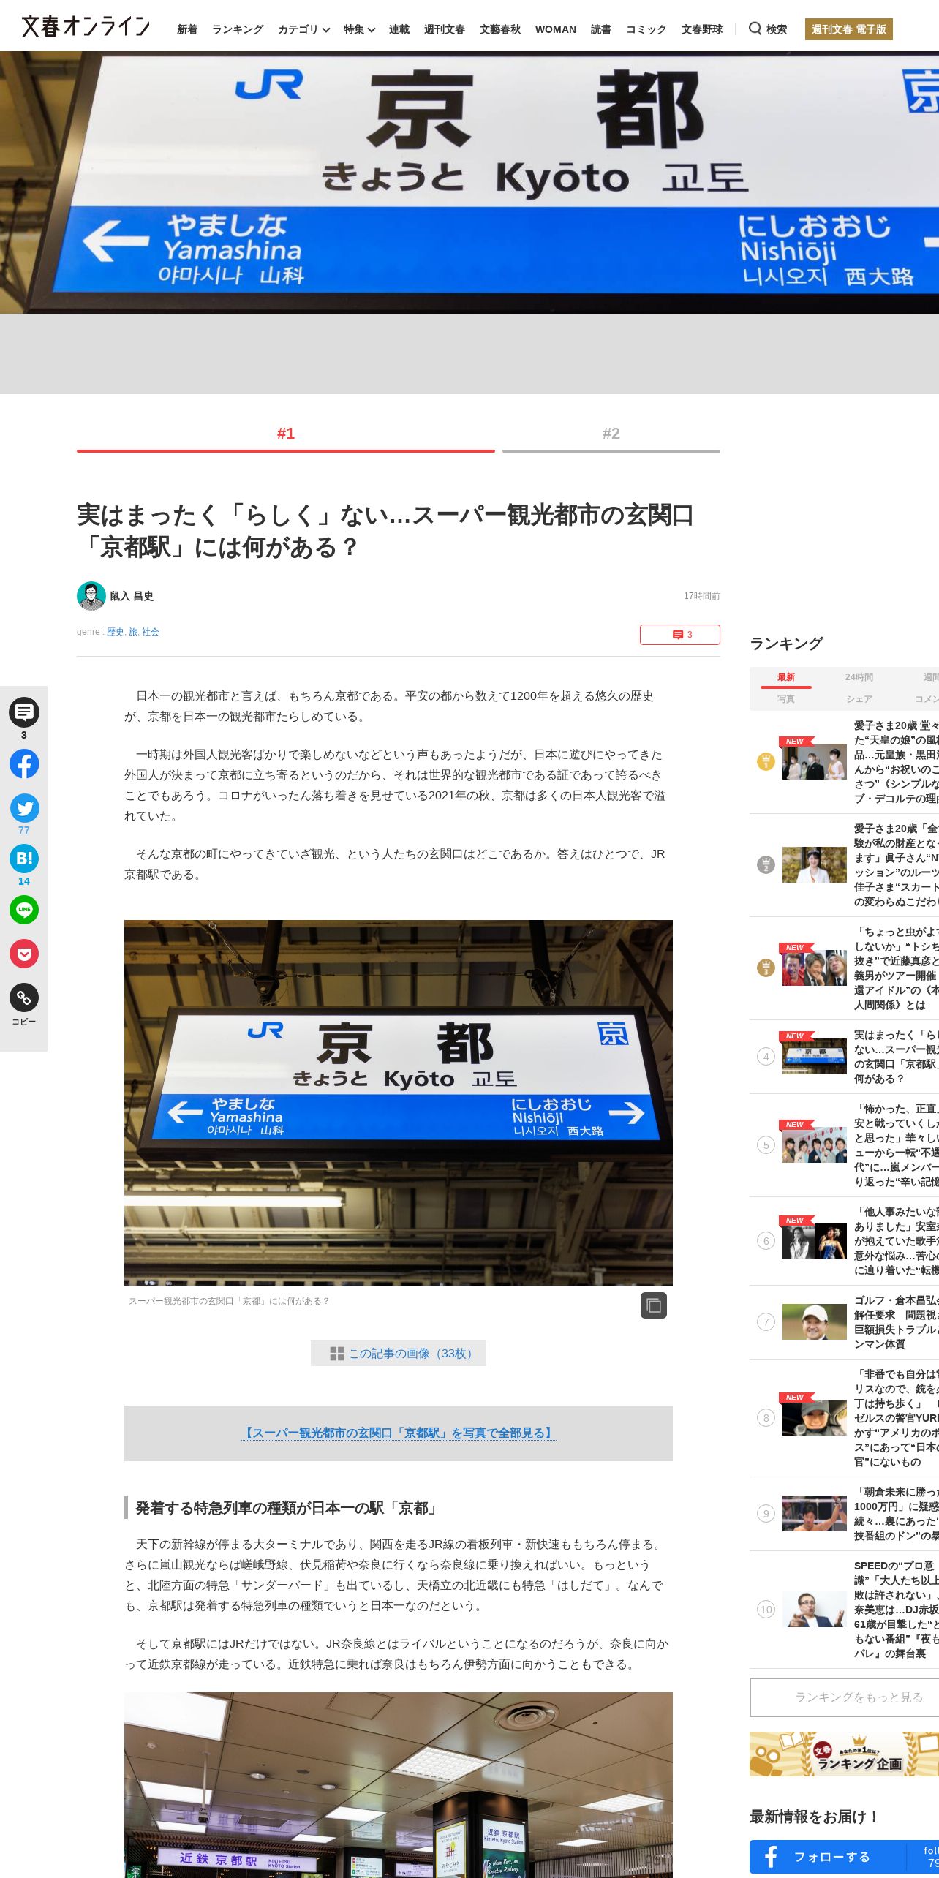This screenshot has width=939, height=1878.
Task: Open 文春野球 in the navigation
Action: coord(702,29)
